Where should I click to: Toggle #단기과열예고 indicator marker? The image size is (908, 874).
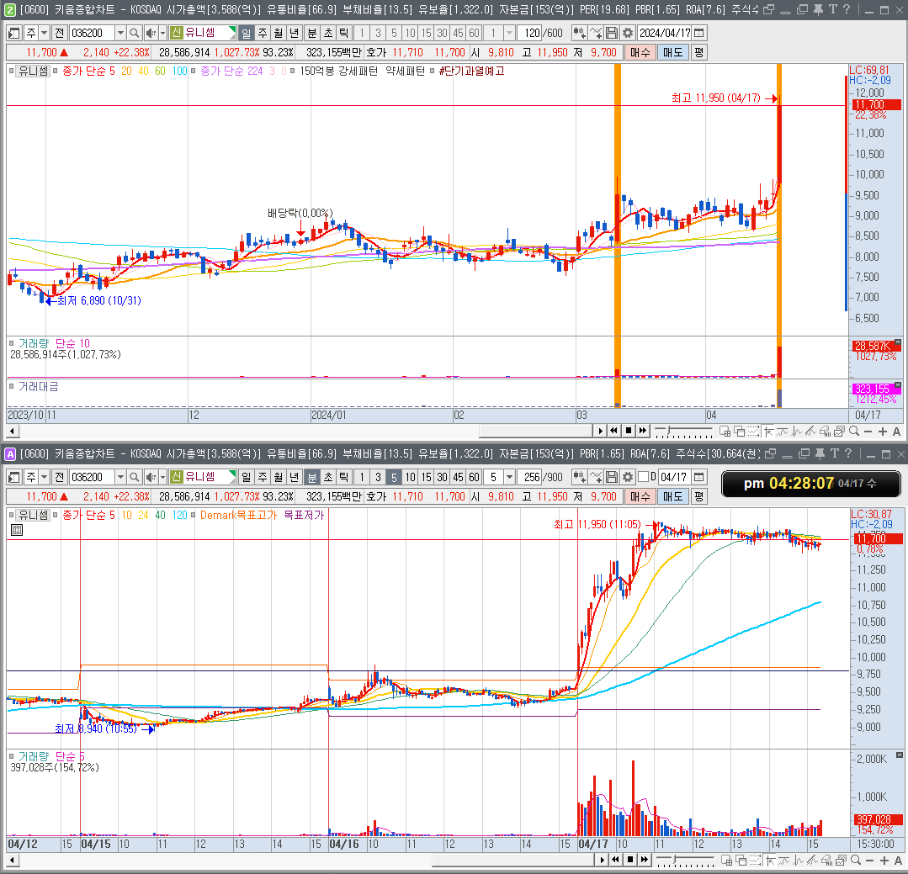click(x=432, y=71)
